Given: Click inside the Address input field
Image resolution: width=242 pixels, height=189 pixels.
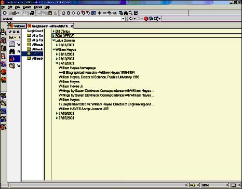Looking at the screenshot, I should pyautogui.click(x=67, y=19).
